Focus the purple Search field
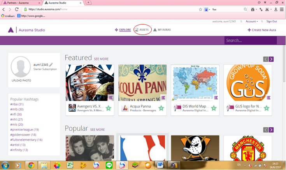This screenshot has width=286, height=170. point(251,40)
